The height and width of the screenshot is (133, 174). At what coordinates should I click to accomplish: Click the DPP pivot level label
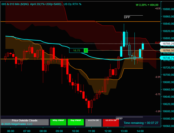coord(127,17)
